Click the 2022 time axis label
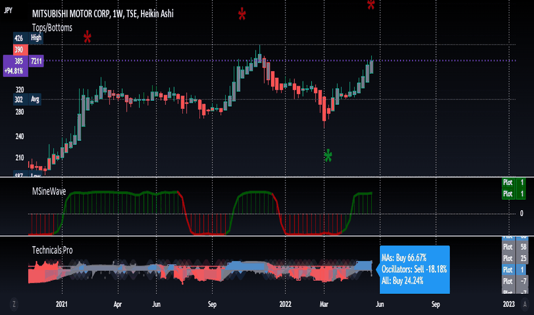Viewport: 534px width, 315px height. click(x=285, y=304)
